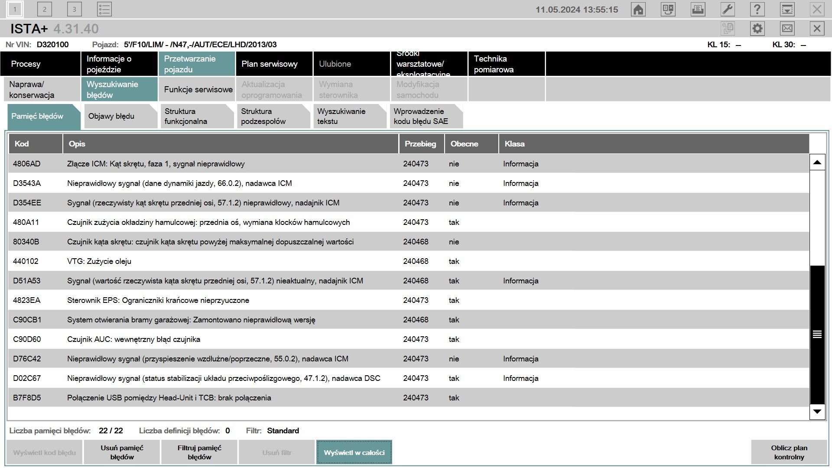Sort by Przebieg column header

click(422, 144)
